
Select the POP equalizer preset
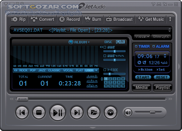click(33, 70)
